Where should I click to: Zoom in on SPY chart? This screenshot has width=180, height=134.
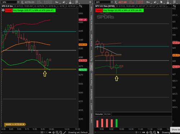(x=151, y=133)
